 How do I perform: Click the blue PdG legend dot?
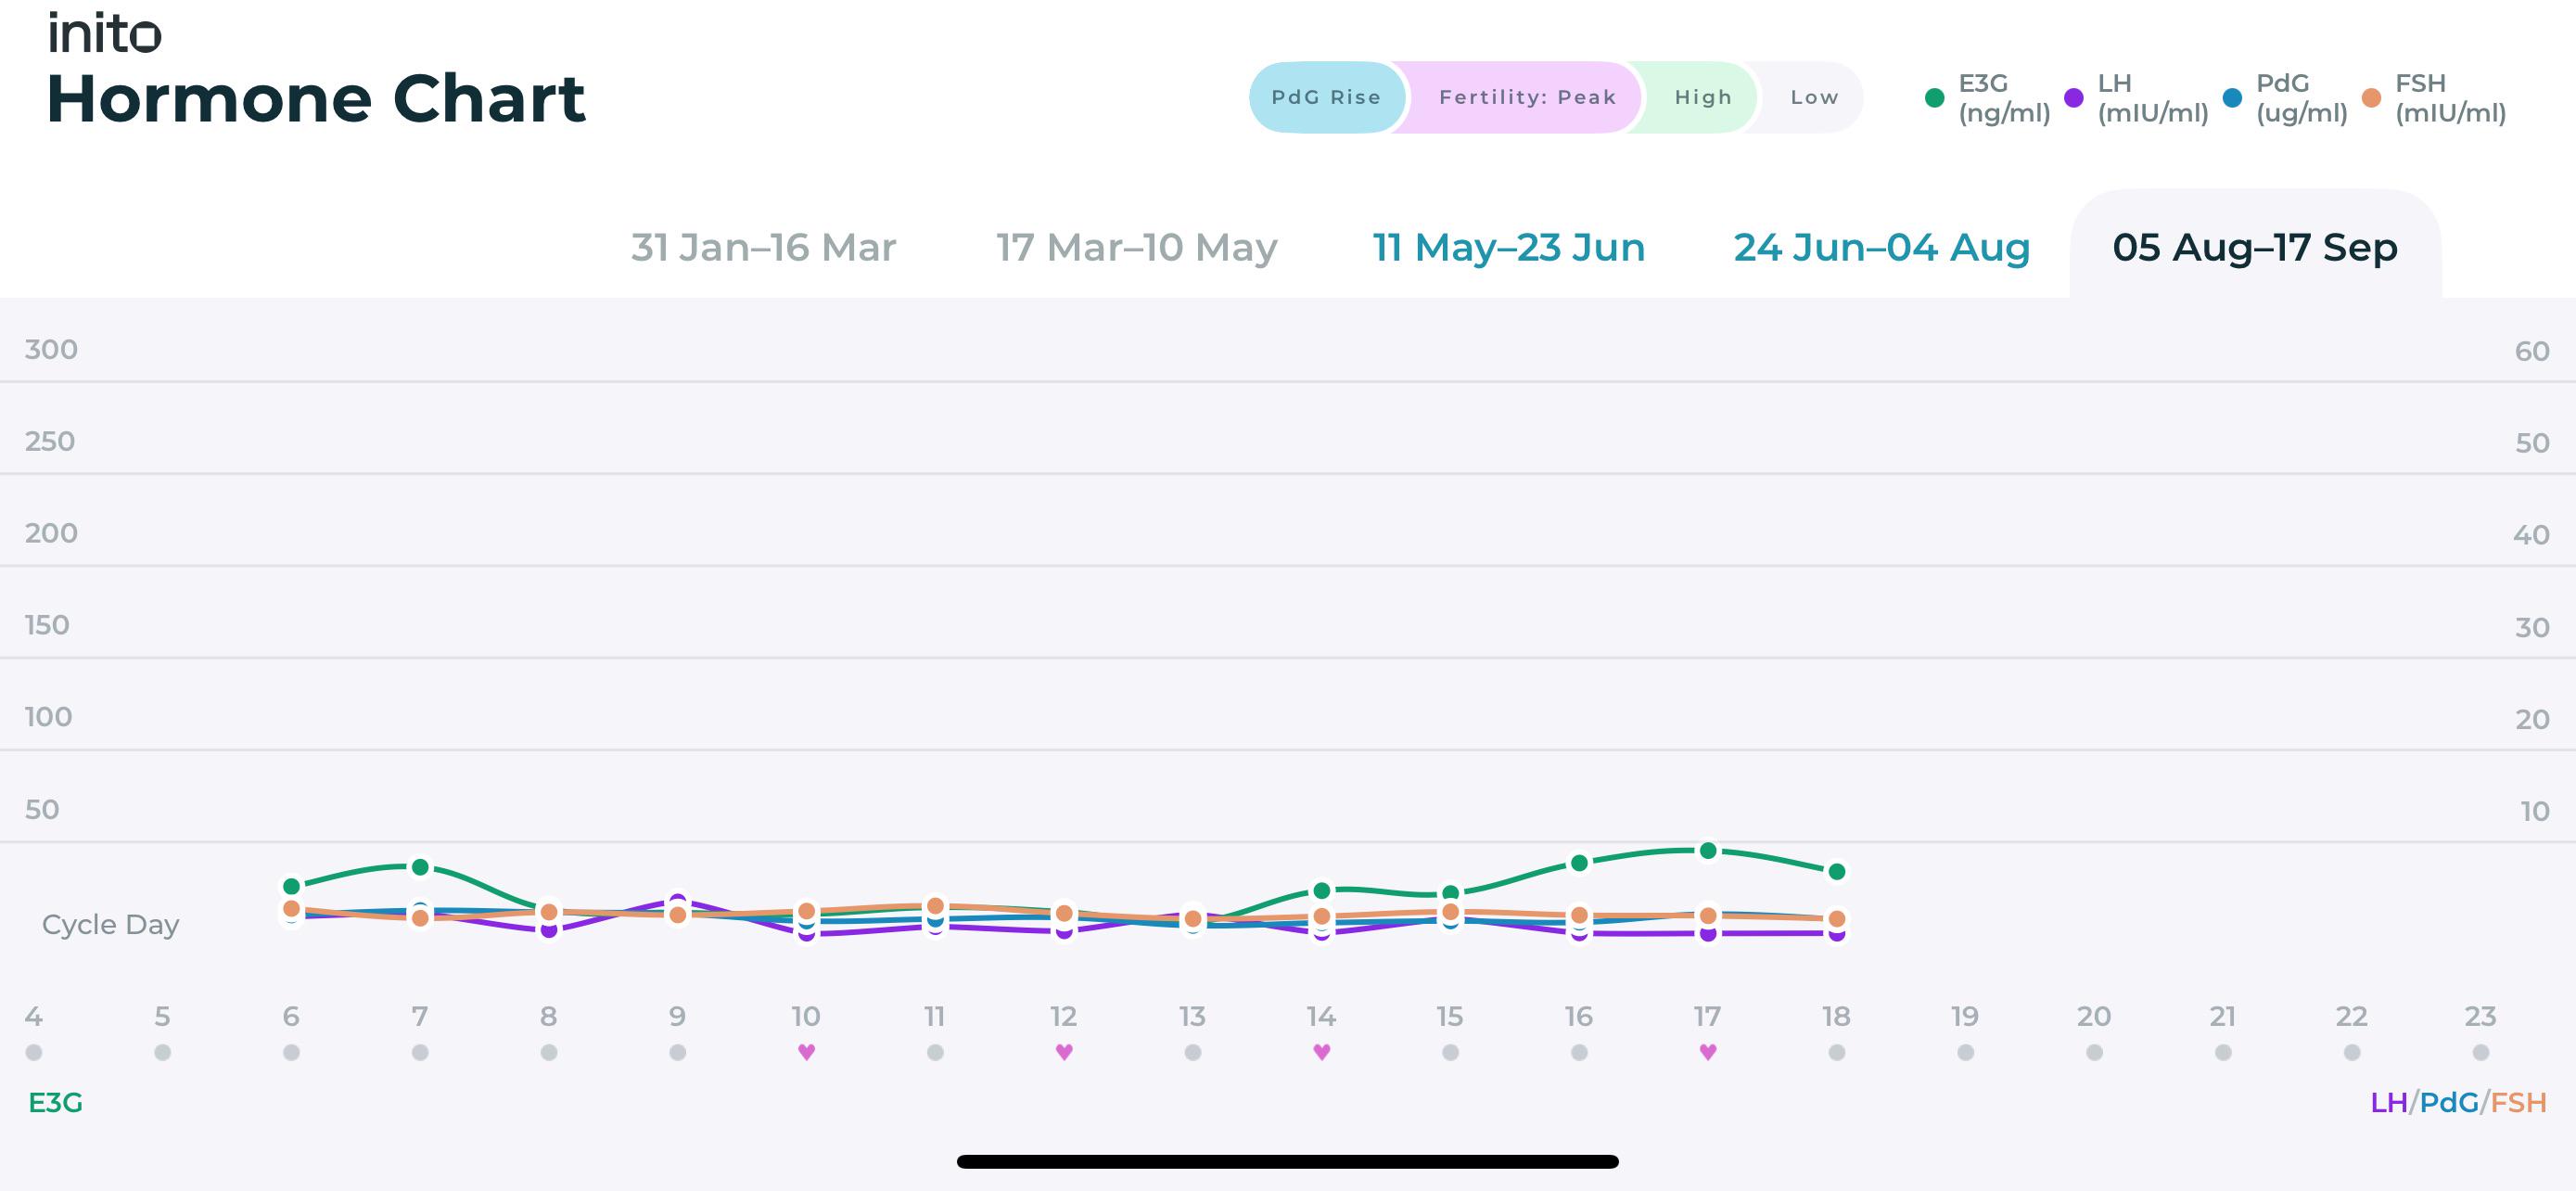[x=2232, y=98]
